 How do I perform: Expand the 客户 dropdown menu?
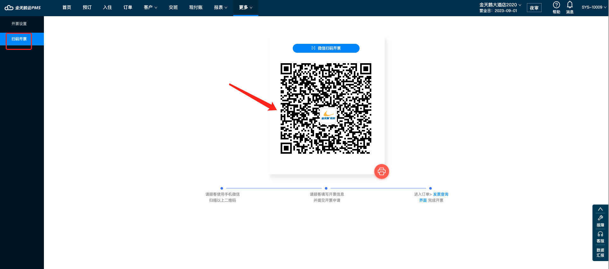point(150,7)
